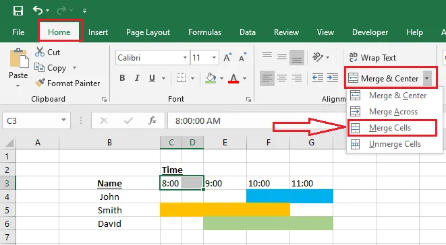Choose Unmerge Cells menu option
The width and height of the screenshot is (446, 245).
click(394, 144)
